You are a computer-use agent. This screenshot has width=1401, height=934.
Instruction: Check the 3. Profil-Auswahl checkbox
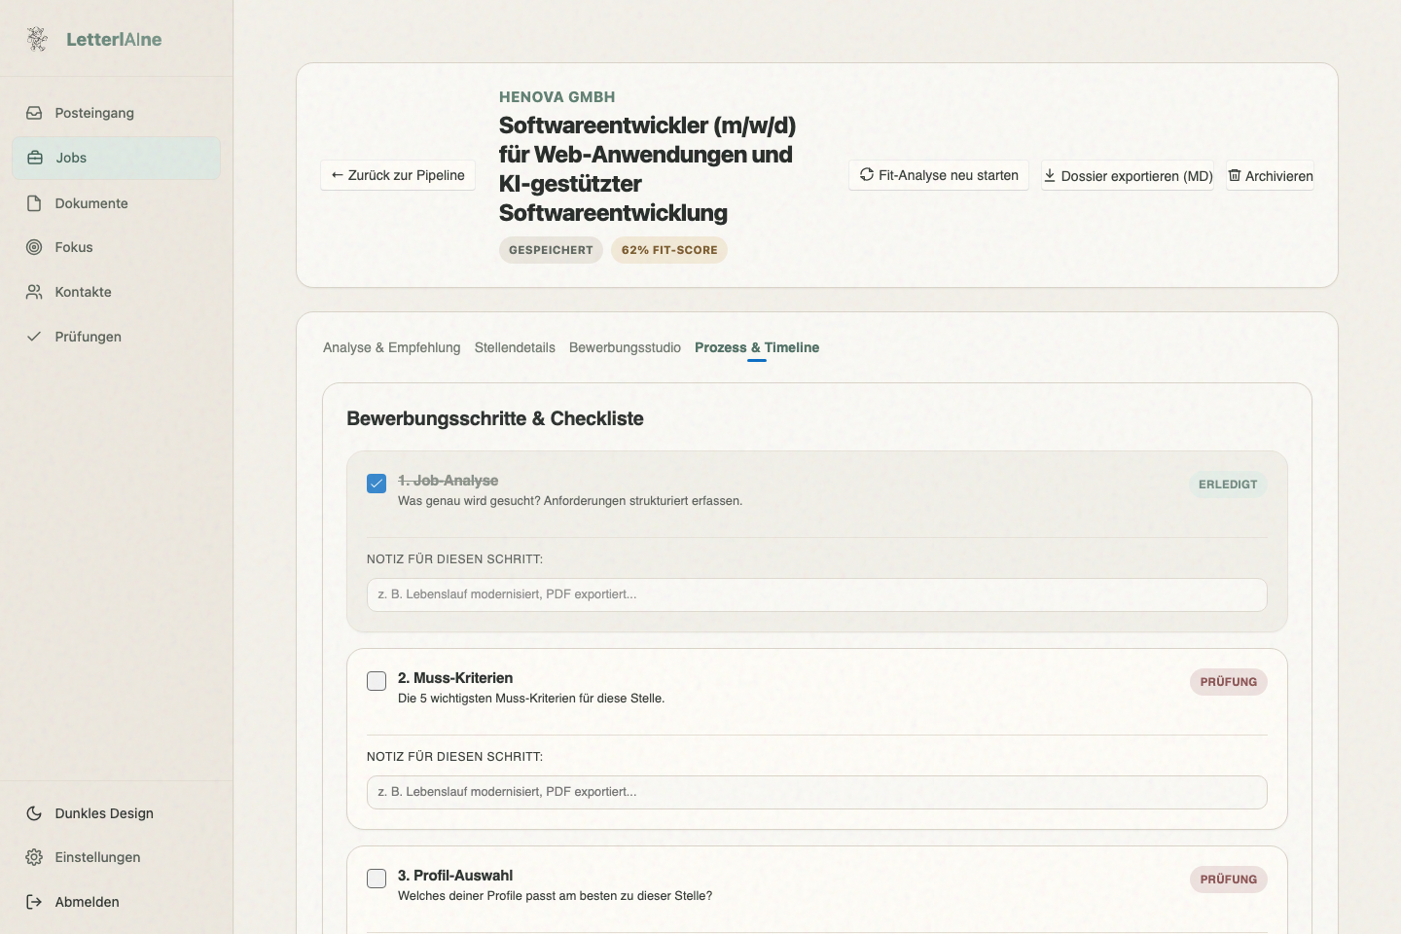pyautogui.click(x=377, y=879)
